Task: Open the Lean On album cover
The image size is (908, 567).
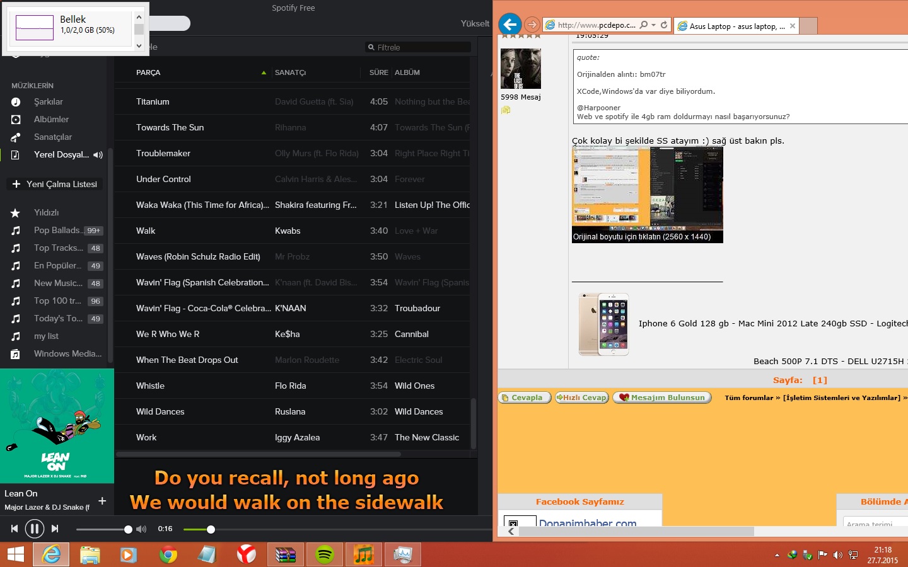Action: [x=57, y=426]
